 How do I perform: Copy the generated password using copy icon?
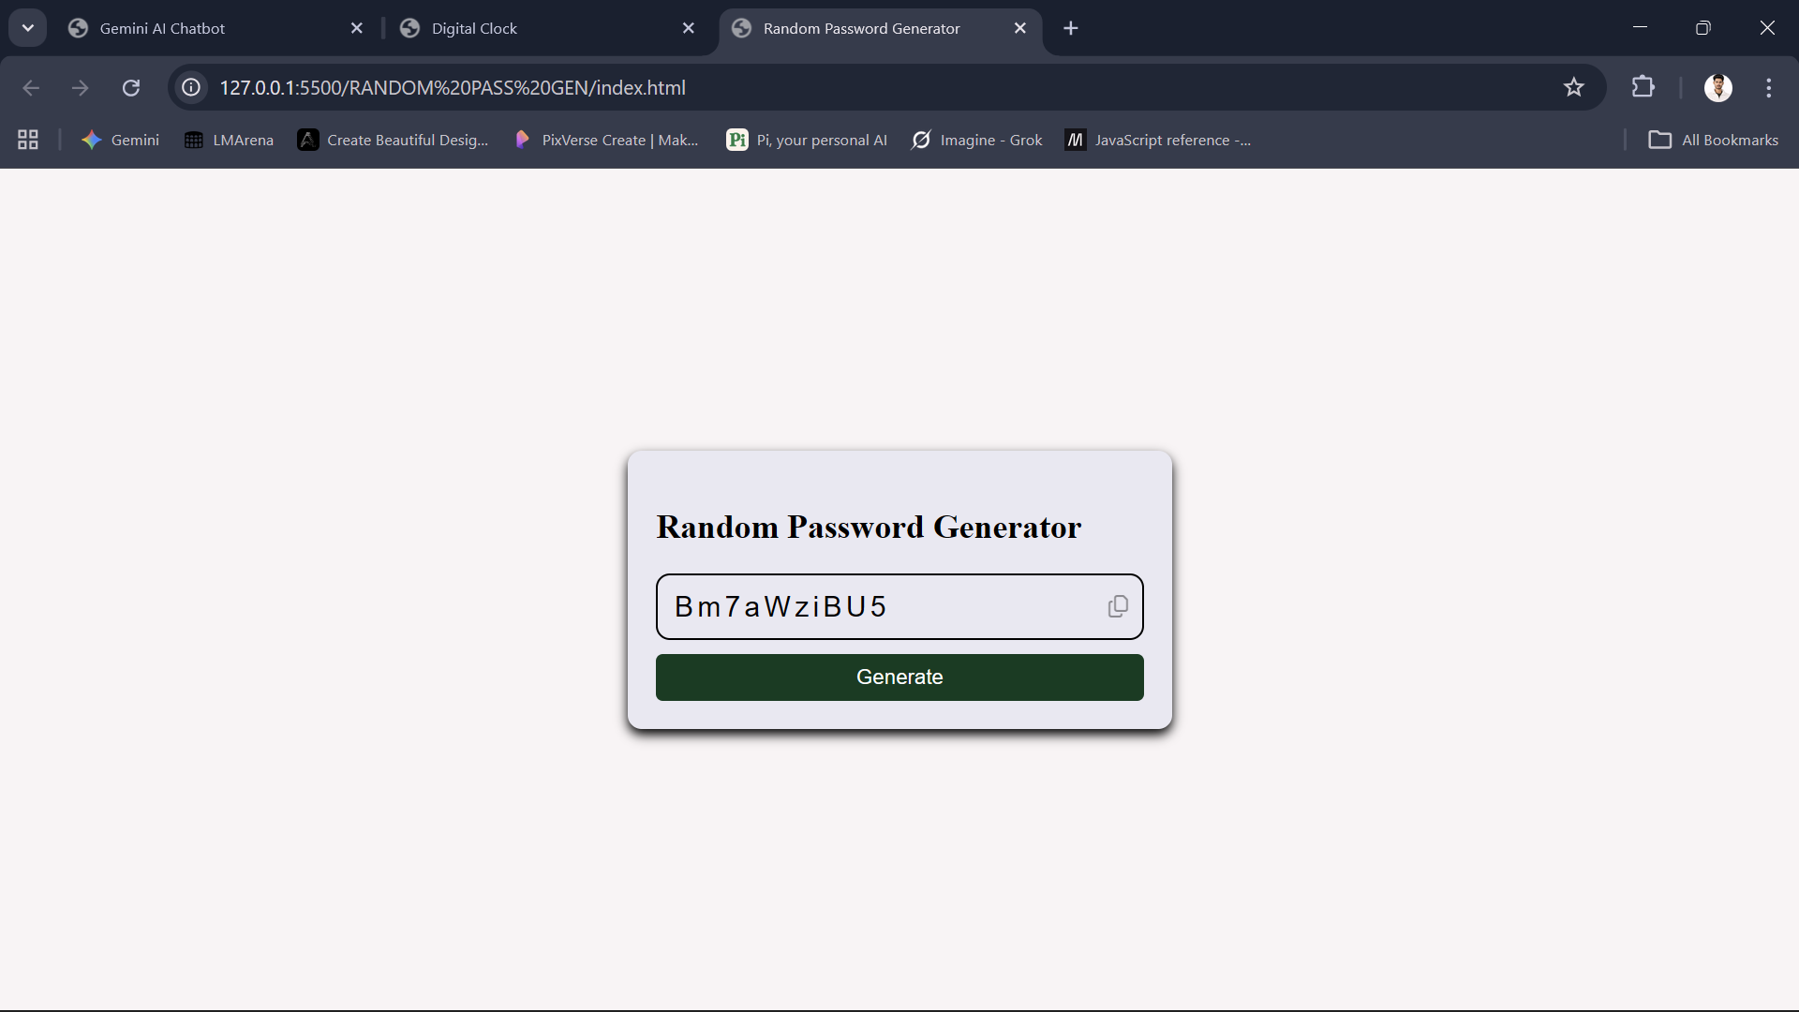click(1118, 606)
